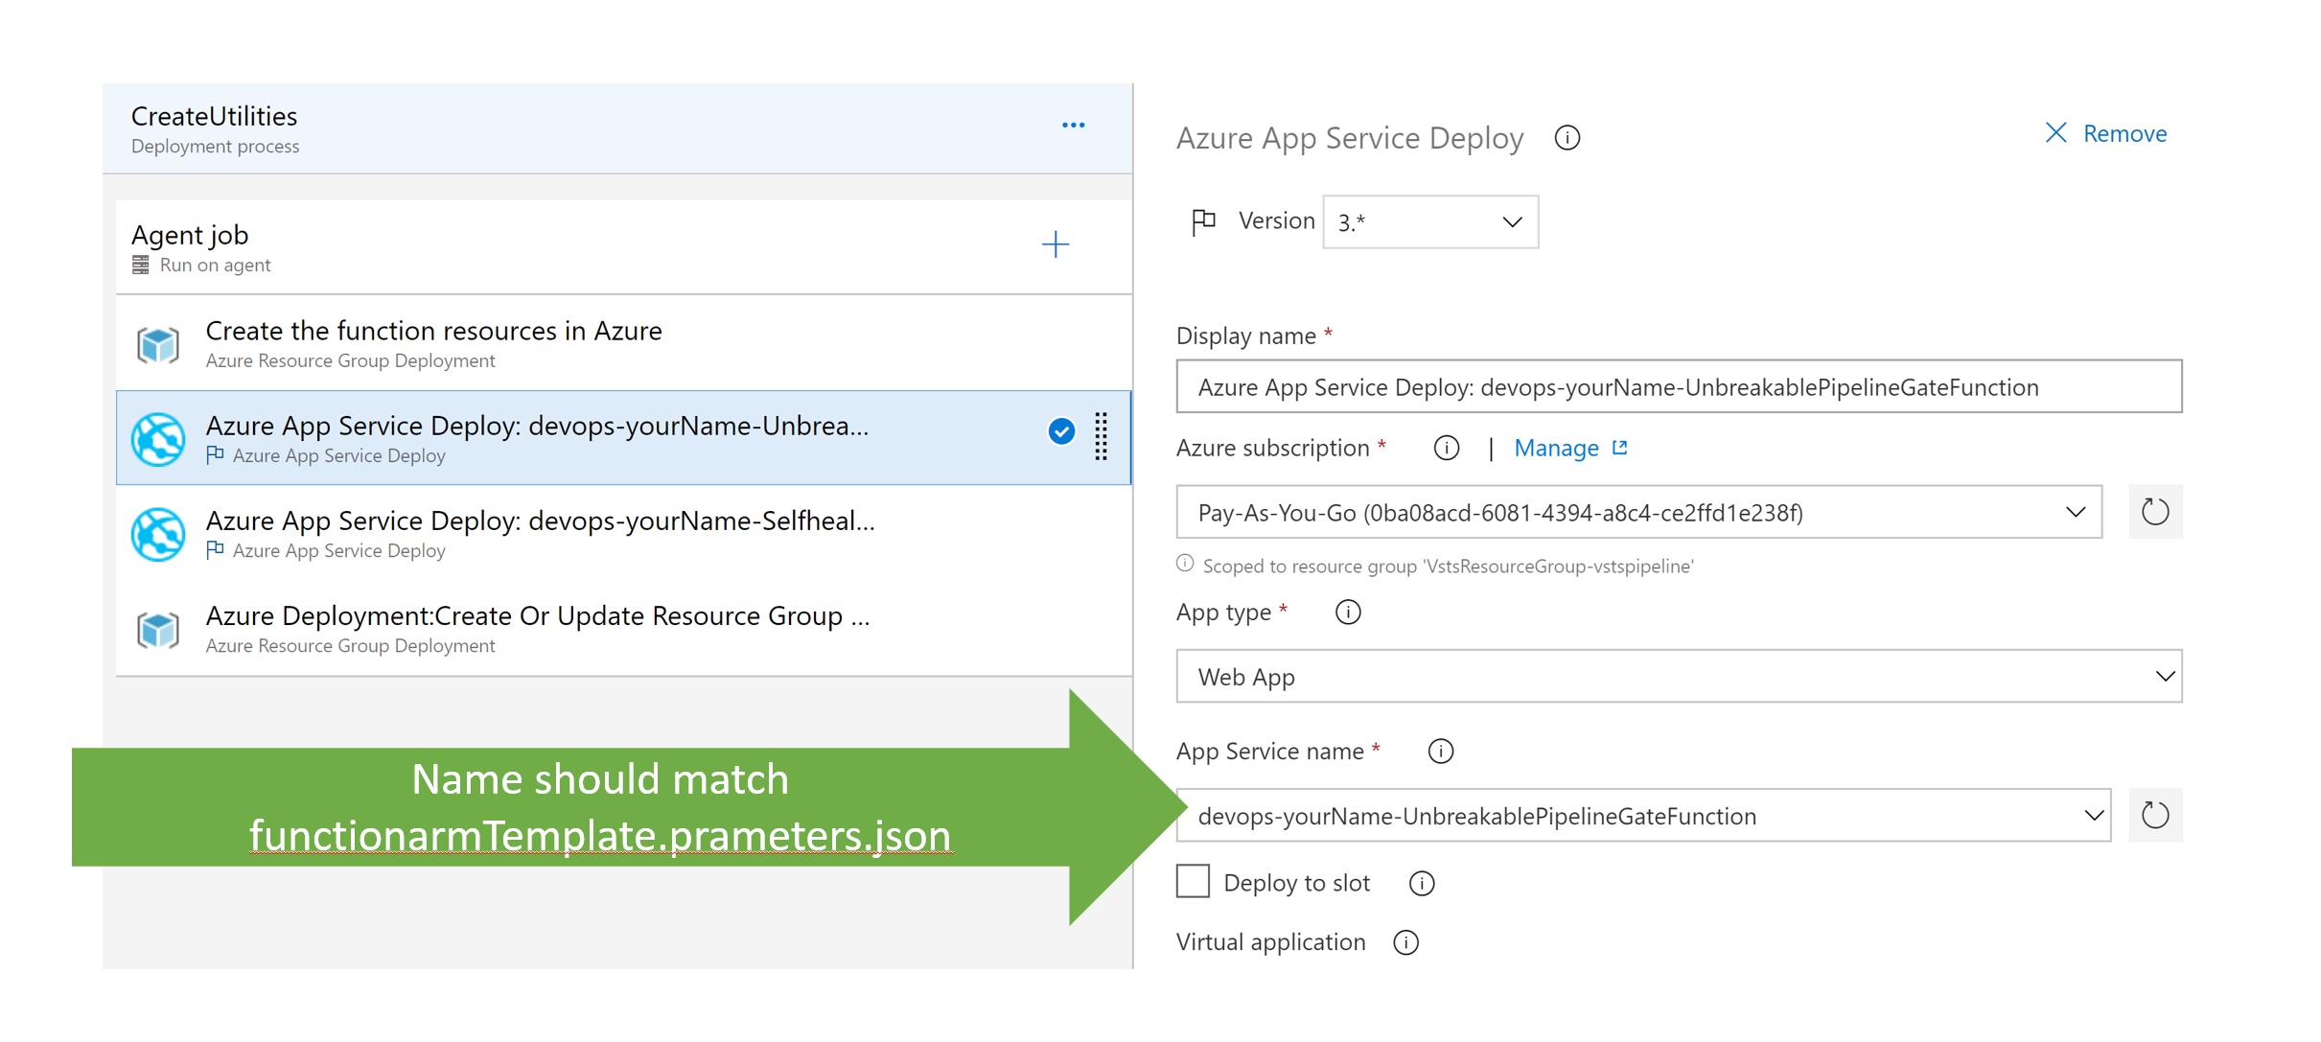Screen dimensions: 2321x1042
Task: Open the Version 3.* dropdown
Action: [x=1429, y=222]
